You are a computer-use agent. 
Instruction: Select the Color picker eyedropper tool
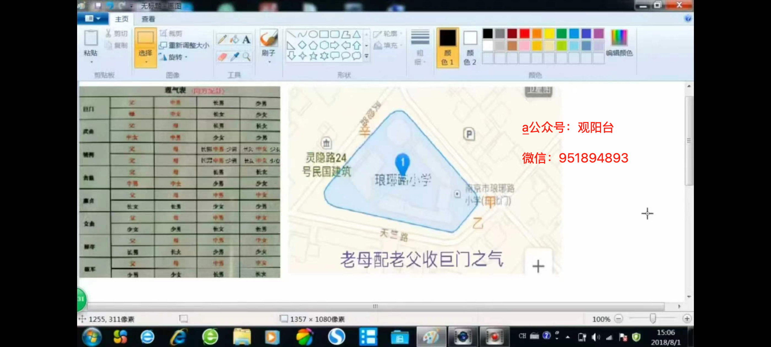click(x=234, y=57)
